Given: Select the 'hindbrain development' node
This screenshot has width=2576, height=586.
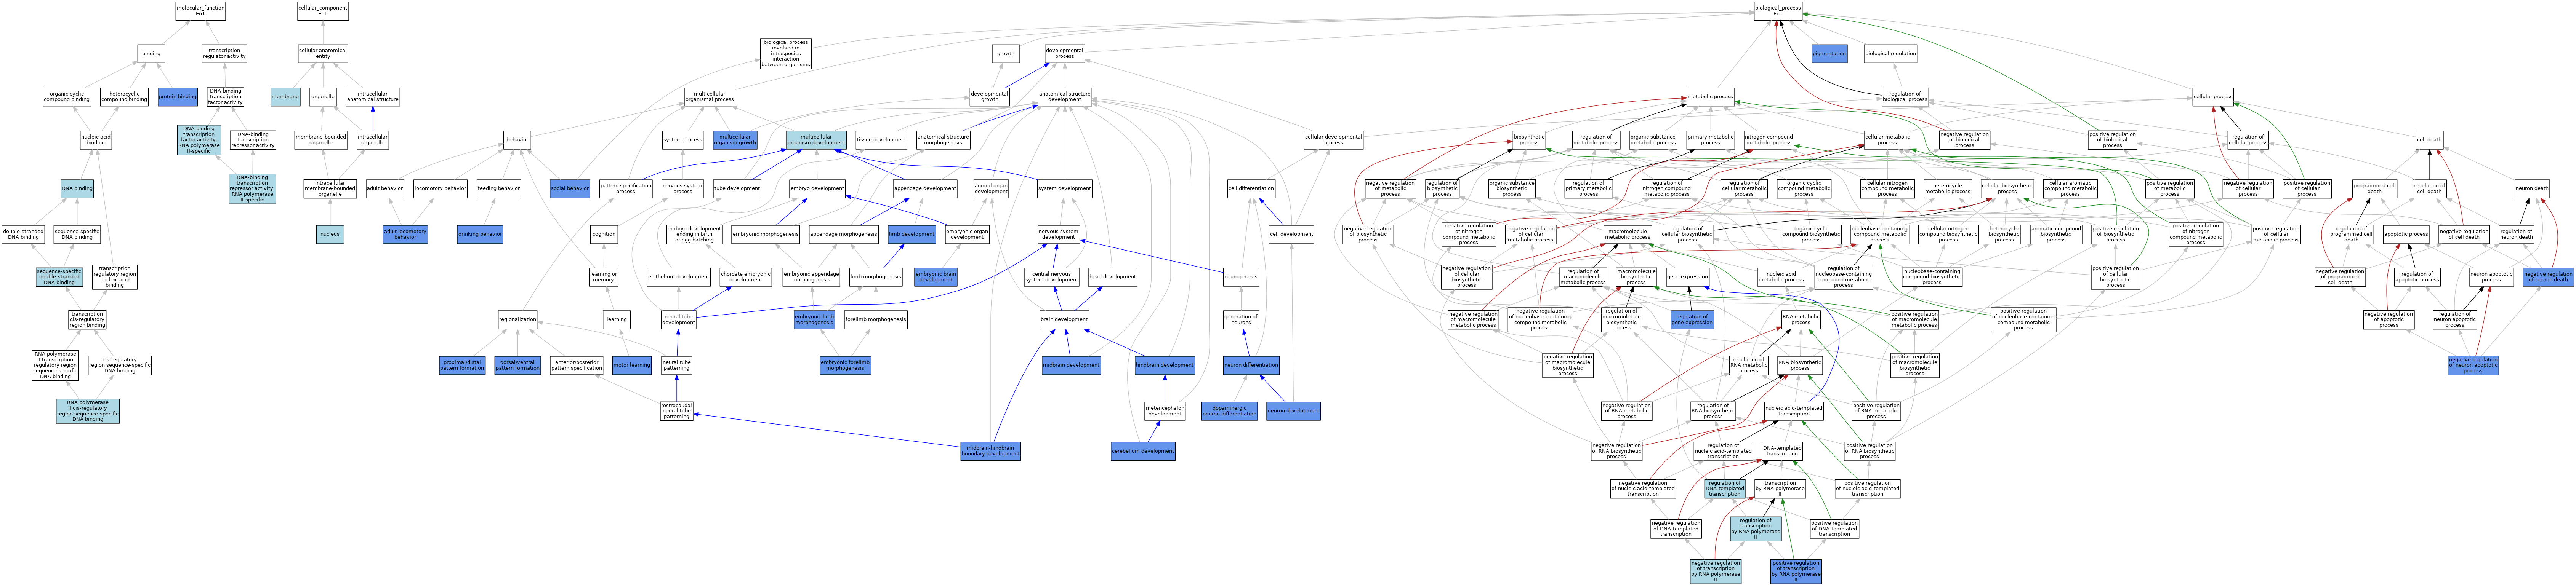Looking at the screenshot, I should coord(1165,365).
